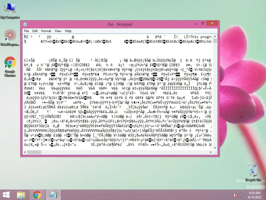Open the Format menu in Notepad

click(46, 31)
